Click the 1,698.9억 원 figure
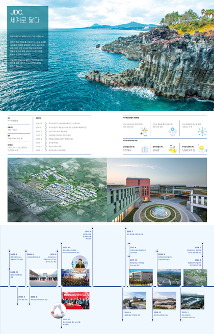 [189, 150]
